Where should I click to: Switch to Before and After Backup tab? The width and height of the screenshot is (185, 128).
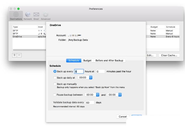point(109,60)
